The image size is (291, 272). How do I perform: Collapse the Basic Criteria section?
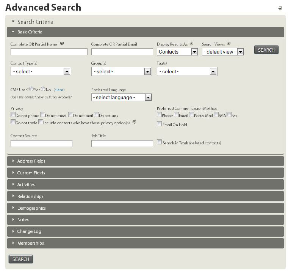30,32
